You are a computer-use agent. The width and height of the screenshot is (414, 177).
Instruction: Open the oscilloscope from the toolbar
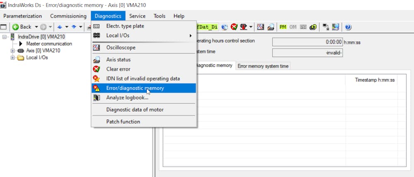click(260, 27)
